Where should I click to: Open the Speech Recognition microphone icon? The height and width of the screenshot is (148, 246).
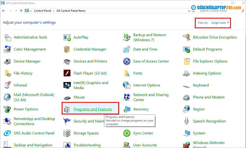pos(187,121)
